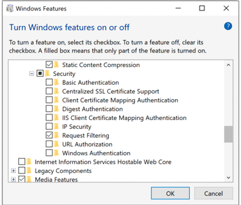Click the folder icon beside Media Features
Viewport: 241px width, 205px height.
pyautogui.click(x=29, y=179)
